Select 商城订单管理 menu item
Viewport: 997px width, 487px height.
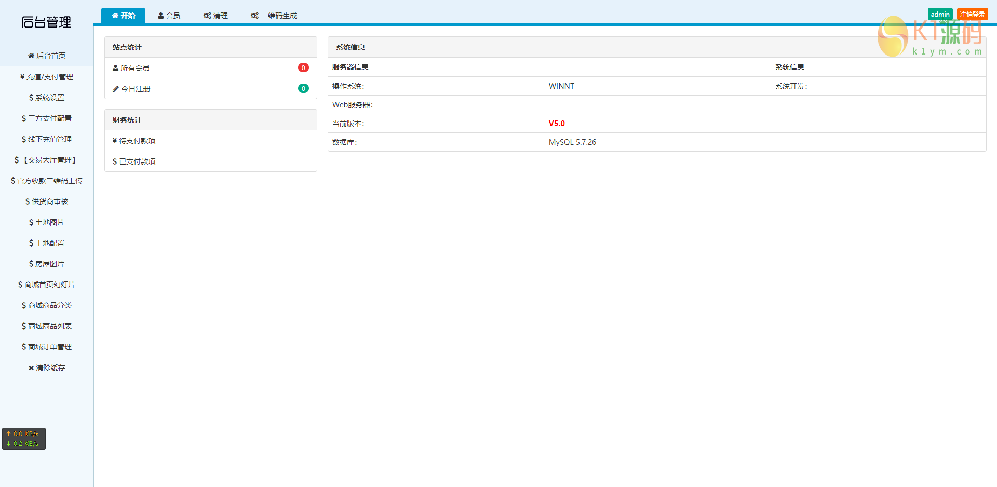click(x=47, y=347)
